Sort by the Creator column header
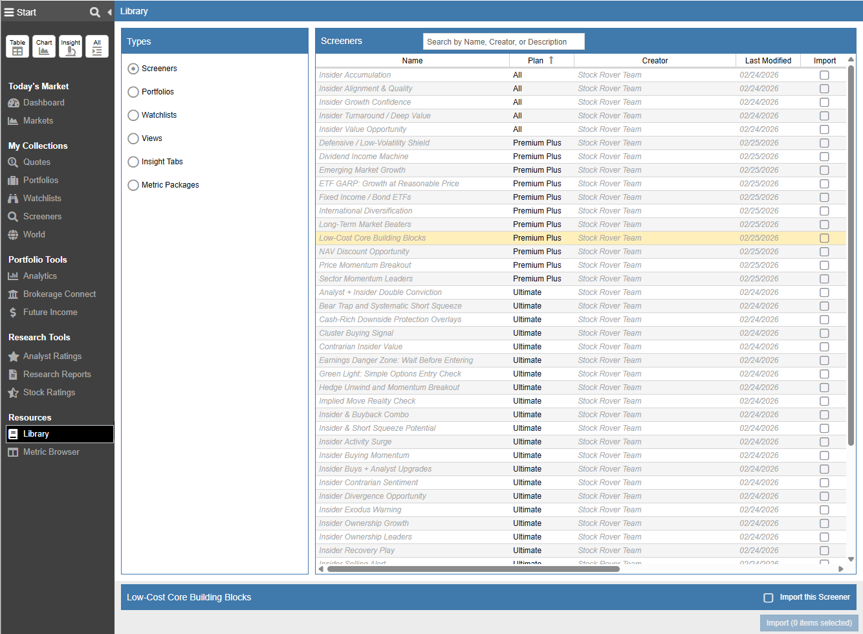Image resolution: width=863 pixels, height=634 pixels. pyautogui.click(x=655, y=60)
